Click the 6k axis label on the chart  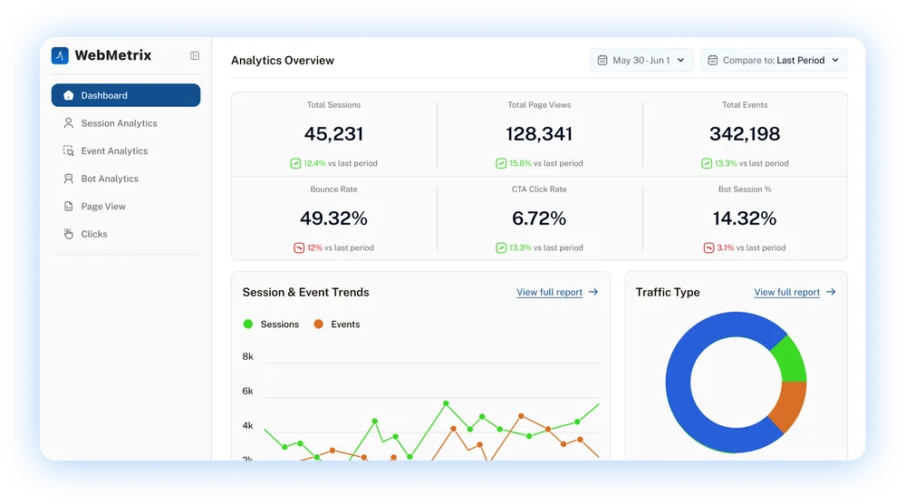[x=248, y=392]
